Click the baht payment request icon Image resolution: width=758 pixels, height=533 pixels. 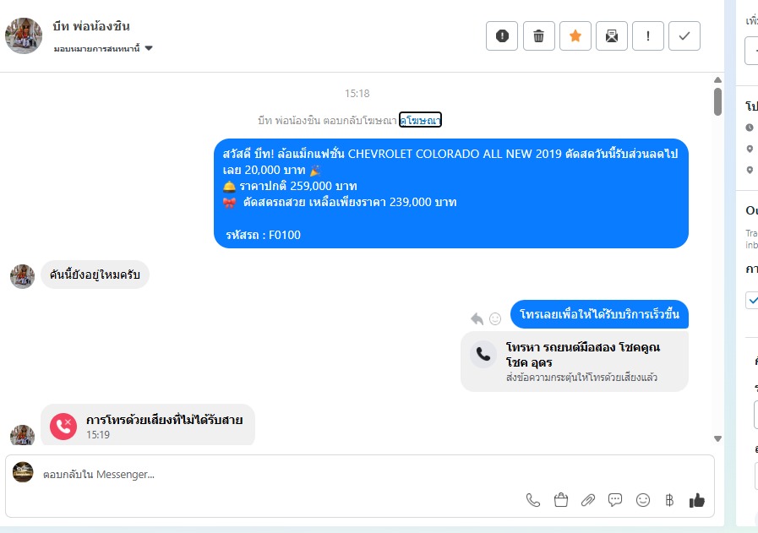tap(669, 500)
